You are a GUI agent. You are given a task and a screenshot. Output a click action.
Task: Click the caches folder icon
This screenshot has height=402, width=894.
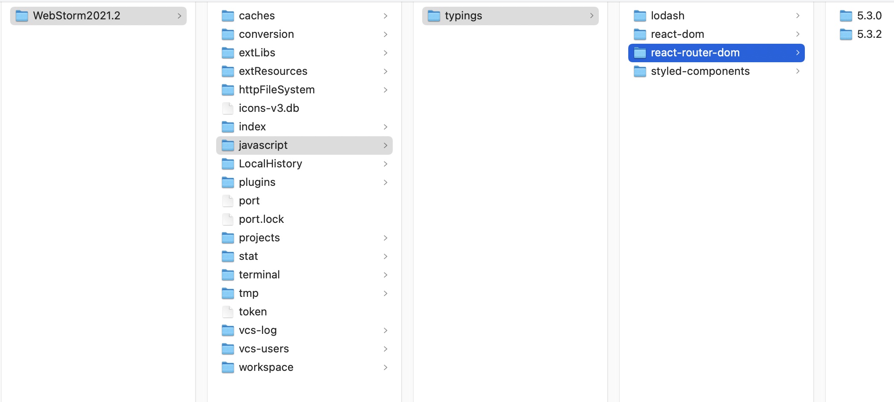pos(228,16)
